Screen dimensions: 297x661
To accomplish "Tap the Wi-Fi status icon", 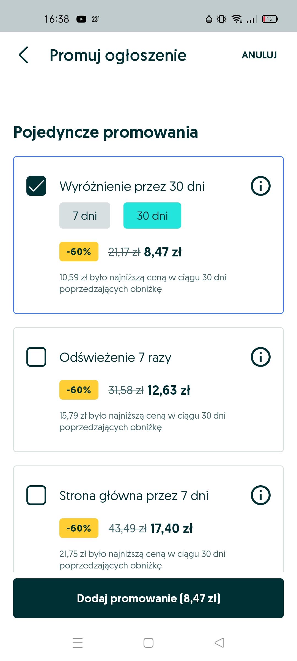I will pyautogui.click(x=237, y=19).
